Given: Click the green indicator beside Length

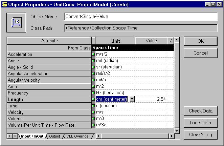Looking at the screenshot, I should click(93, 99).
